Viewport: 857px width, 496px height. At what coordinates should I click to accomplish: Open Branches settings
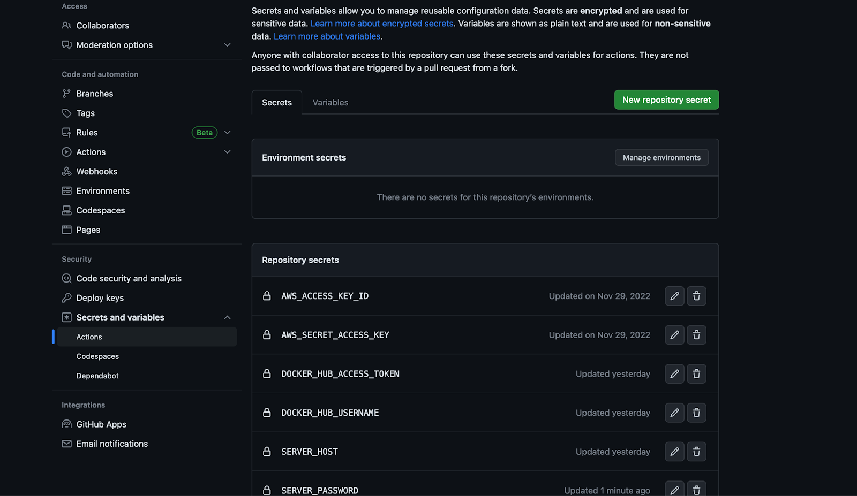(94, 93)
